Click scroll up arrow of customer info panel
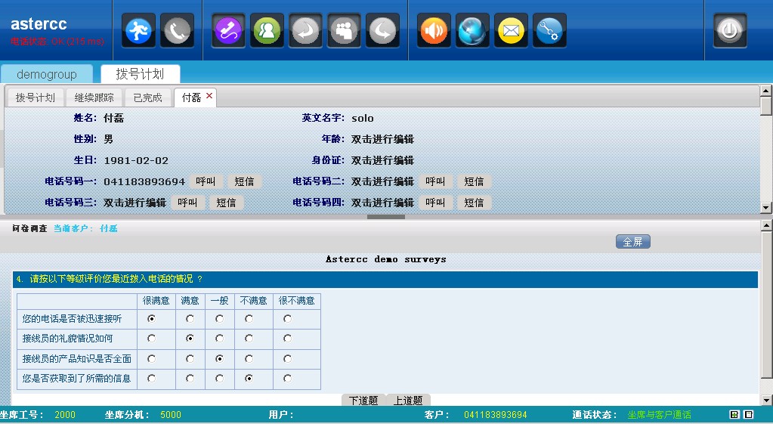The width and height of the screenshot is (773, 424). point(765,91)
